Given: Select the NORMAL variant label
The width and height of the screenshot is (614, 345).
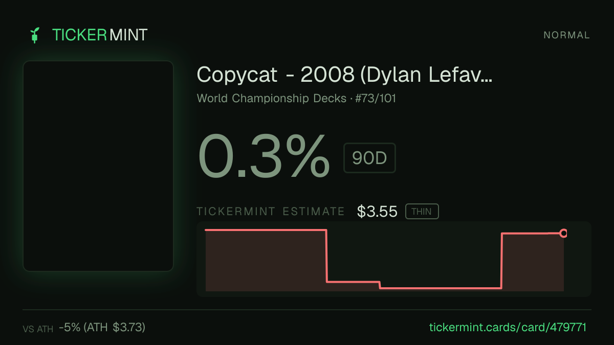Looking at the screenshot, I should pyautogui.click(x=566, y=35).
